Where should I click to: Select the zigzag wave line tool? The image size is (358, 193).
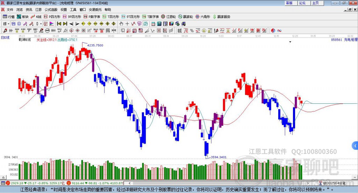coord(153,30)
